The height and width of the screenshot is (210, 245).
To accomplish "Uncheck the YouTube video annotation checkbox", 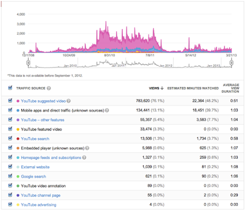I will point(10,185).
